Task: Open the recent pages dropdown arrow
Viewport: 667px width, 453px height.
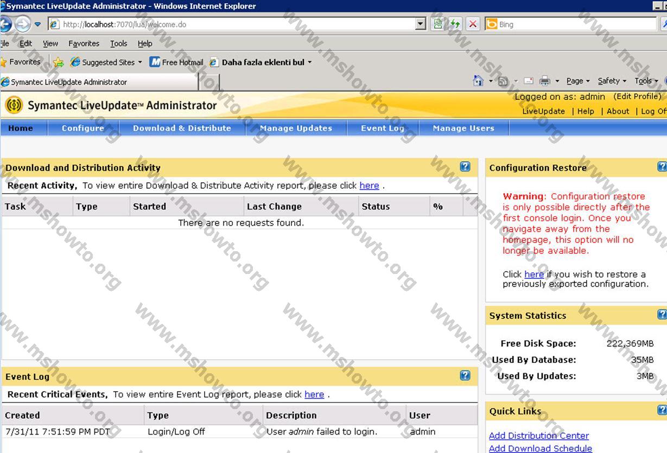Action: point(37,24)
